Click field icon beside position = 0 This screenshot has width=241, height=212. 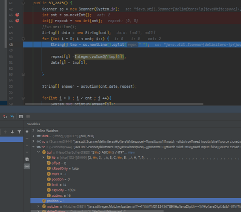point(49,179)
